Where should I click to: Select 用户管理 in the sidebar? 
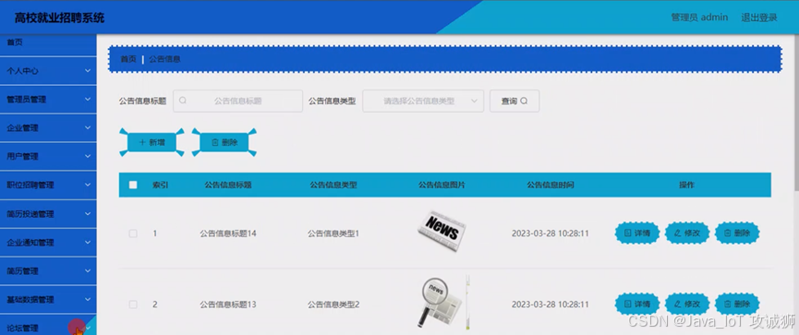tap(48, 156)
